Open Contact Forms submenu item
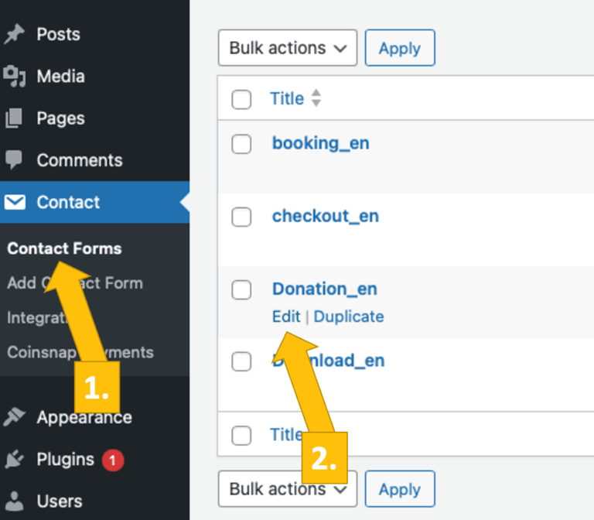594x520 pixels. (64, 248)
